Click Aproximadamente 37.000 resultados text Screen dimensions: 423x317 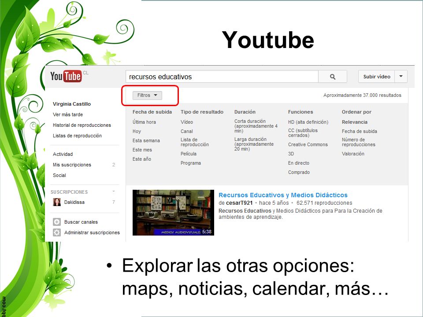(x=362, y=95)
